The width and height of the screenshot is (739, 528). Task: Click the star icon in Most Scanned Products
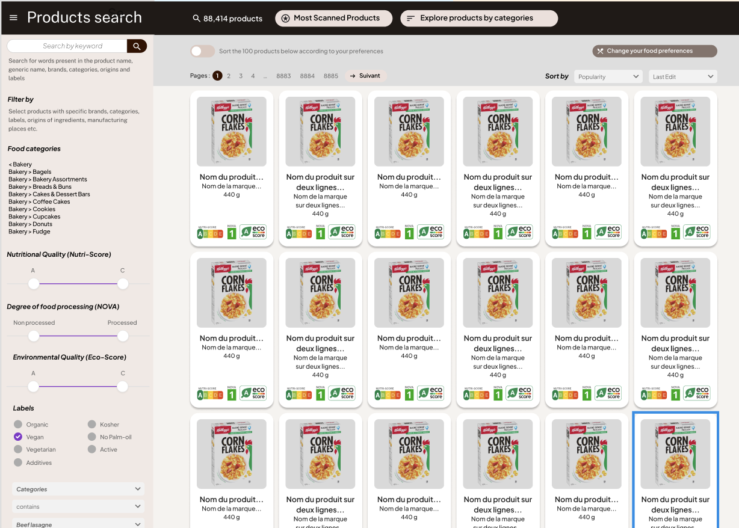[x=286, y=19]
